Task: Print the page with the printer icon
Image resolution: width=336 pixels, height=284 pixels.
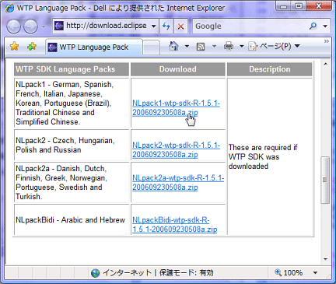Action: click(x=229, y=47)
